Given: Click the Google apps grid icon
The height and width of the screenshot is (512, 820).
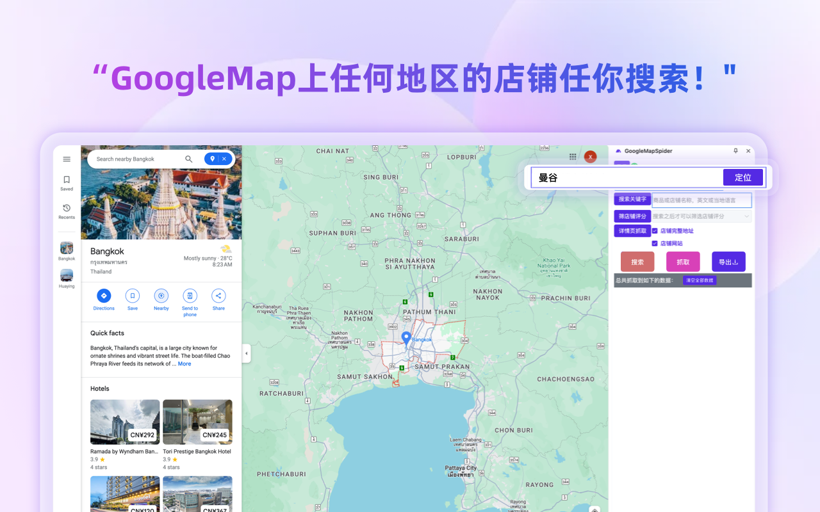Looking at the screenshot, I should point(573,157).
